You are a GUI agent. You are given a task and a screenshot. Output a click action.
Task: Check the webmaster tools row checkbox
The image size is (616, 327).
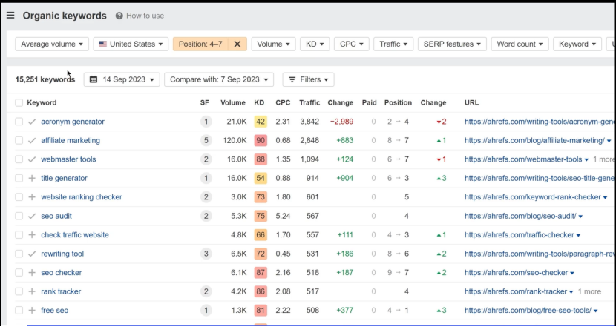point(19,159)
